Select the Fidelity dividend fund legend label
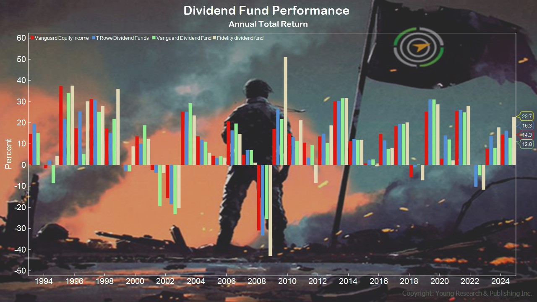537x302 pixels. (240, 38)
